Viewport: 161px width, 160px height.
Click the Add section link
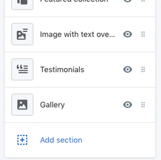tap(61, 140)
